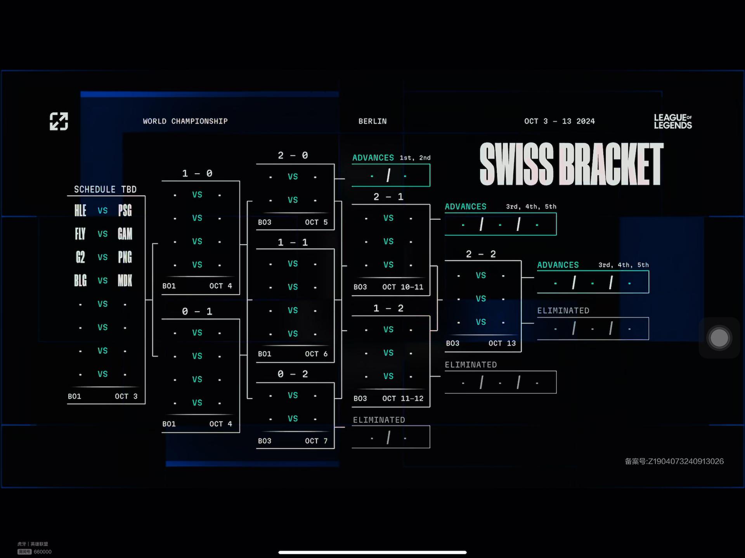This screenshot has height=558, width=745.
Task: Tap the ELIMINATED label beside 2 – 2 bracket
Action: [563, 310]
